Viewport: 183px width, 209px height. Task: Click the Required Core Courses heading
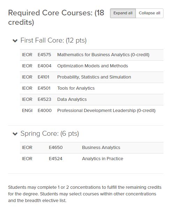click(56, 17)
